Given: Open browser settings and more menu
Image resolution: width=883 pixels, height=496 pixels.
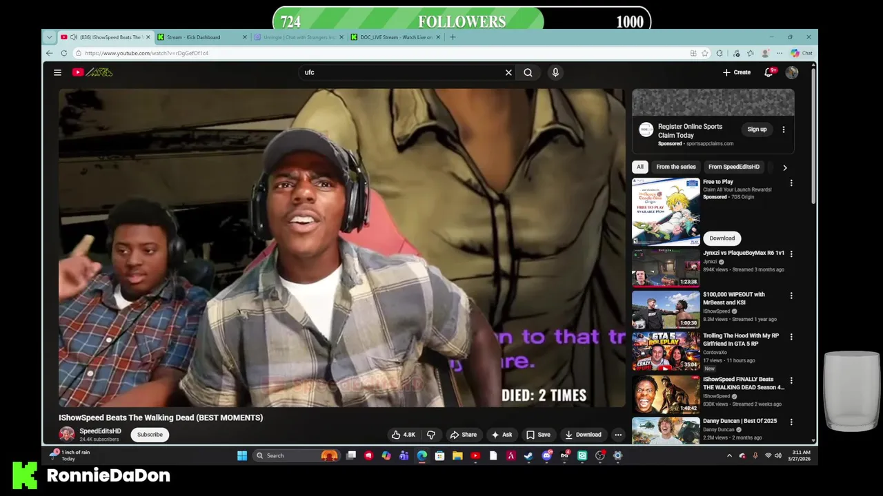Looking at the screenshot, I should (x=780, y=53).
